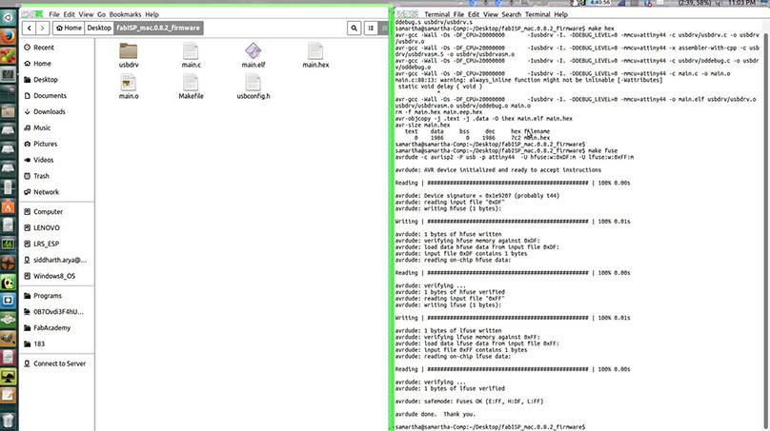Select the main.o file
The height and width of the screenshot is (431, 770).
pyautogui.click(x=128, y=87)
